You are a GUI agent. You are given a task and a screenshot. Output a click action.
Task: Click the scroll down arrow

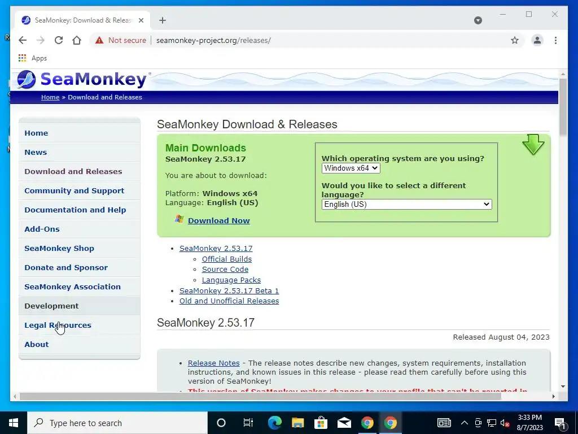click(x=563, y=387)
